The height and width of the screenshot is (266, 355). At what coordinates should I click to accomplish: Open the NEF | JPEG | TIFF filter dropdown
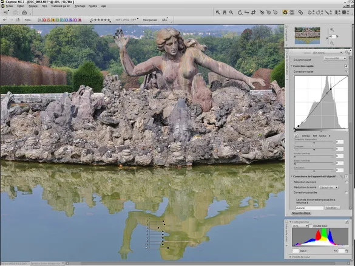tap(127, 19)
